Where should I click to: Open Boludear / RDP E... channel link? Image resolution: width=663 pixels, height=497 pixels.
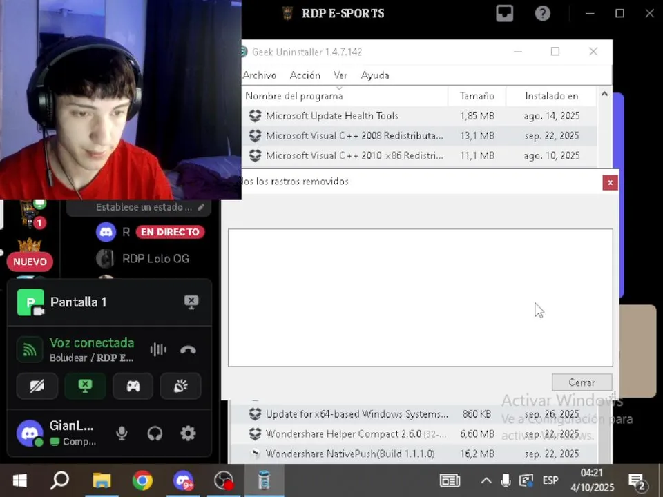point(91,358)
